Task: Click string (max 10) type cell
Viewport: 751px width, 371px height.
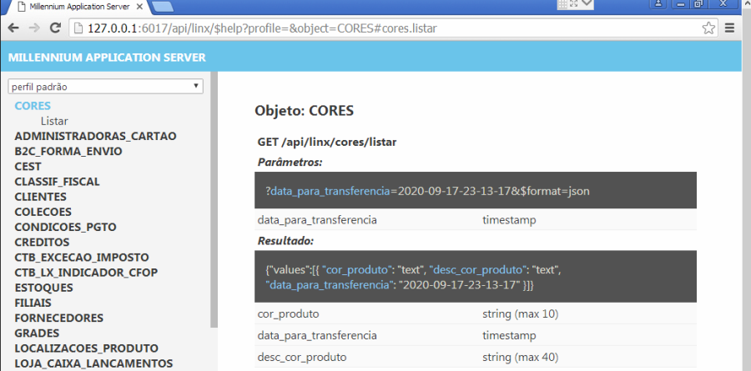Action: pos(520,314)
